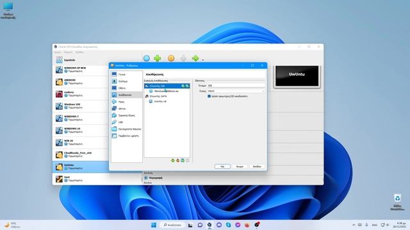Image resolution: width=410 pixels, height=230 pixels.
Task: Select the Αποθήκευση (Storage) settings category
Action: pyautogui.click(x=127, y=95)
